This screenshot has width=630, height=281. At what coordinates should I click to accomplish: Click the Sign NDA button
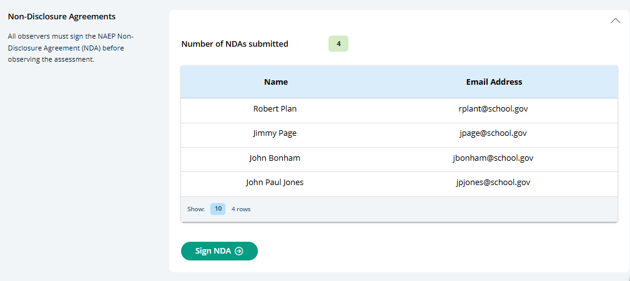tap(219, 251)
